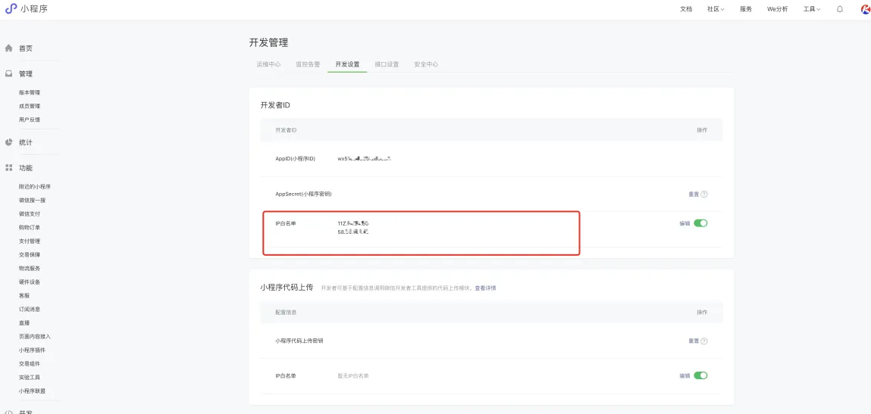The height and width of the screenshot is (414, 871).
Task: Click the 首页 home icon
Action: pos(9,48)
